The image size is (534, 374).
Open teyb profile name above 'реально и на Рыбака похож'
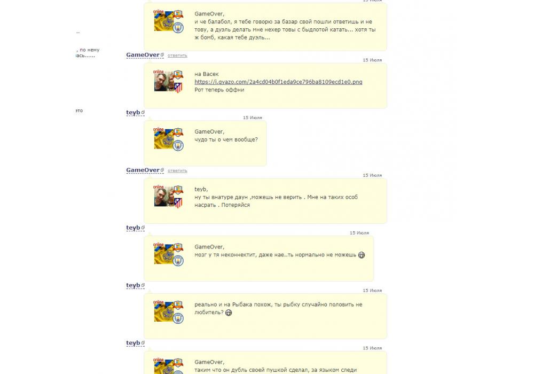(133, 285)
